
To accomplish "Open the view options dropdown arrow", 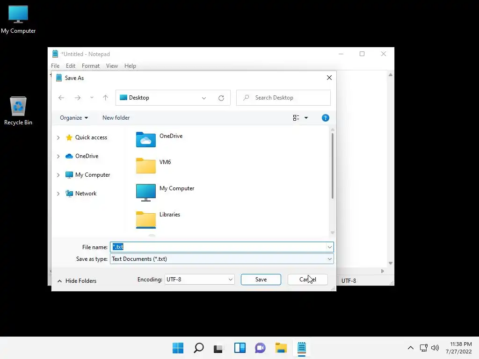I will pyautogui.click(x=306, y=118).
